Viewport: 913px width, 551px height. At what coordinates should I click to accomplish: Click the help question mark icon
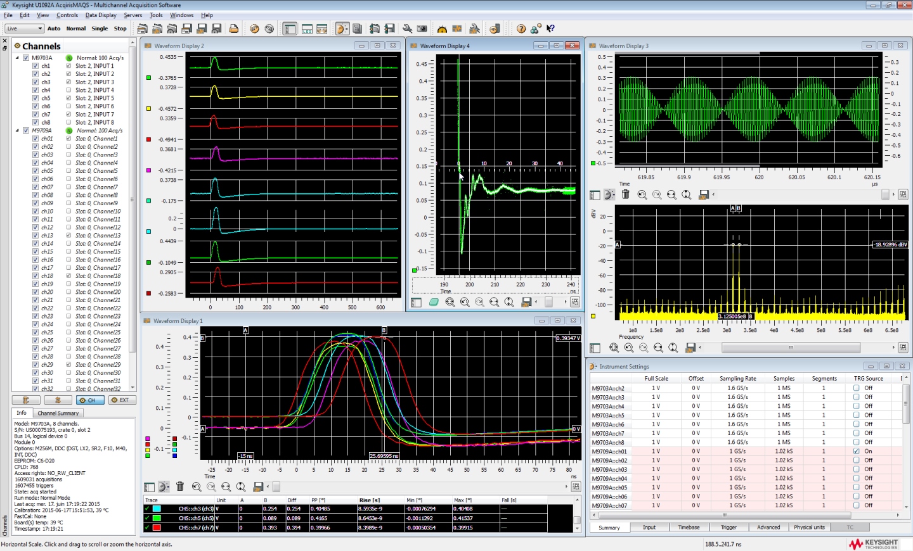point(521,28)
